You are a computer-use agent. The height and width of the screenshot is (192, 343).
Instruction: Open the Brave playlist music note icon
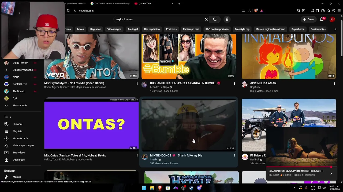(x=312, y=11)
